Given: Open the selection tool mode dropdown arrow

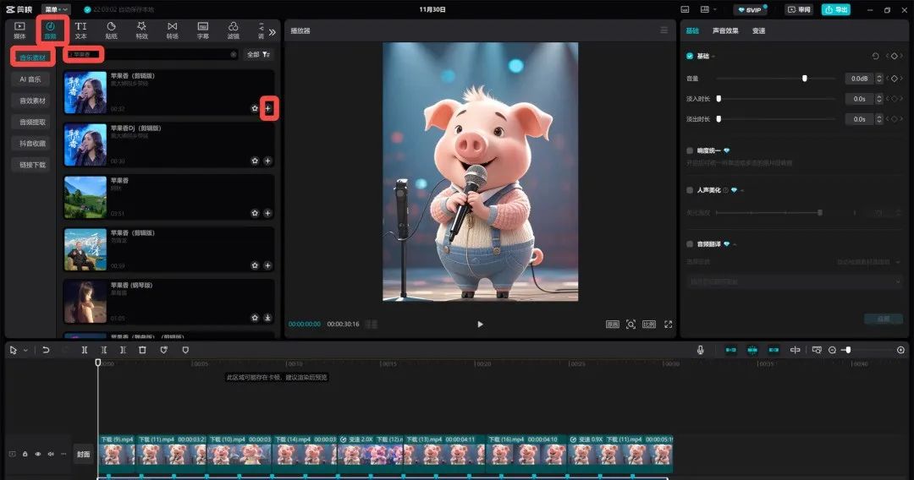Looking at the screenshot, I should (25, 350).
